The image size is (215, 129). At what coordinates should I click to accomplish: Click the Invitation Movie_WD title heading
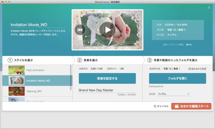pyautogui.click(x=29, y=25)
